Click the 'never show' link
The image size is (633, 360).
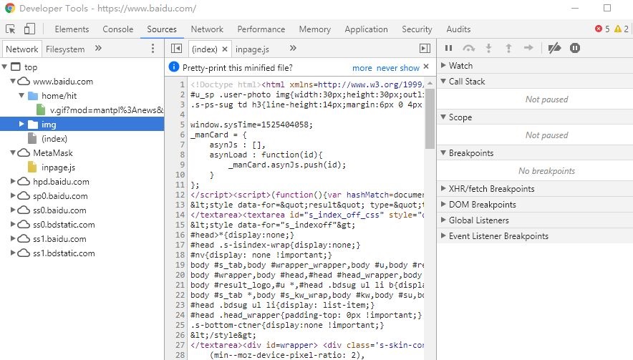[x=398, y=68]
